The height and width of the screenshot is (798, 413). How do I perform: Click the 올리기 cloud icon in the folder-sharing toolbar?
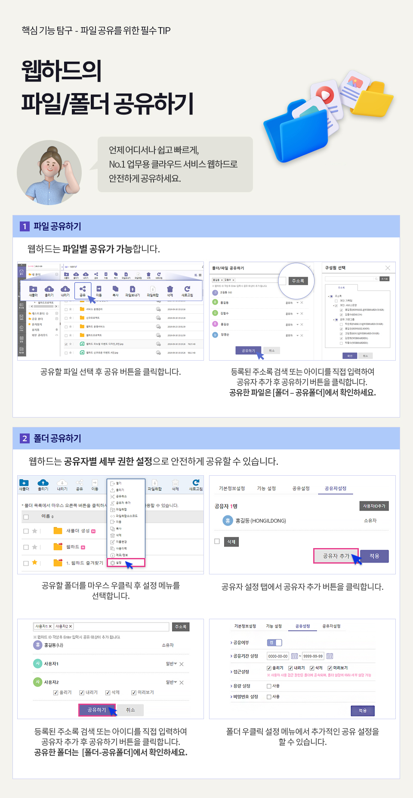43,483
